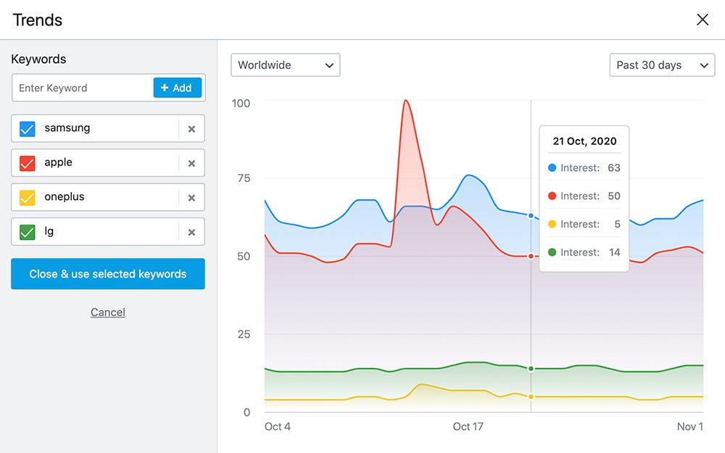Toggle the green lg checkbox
The image size is (725, 453).
(28, 233)
